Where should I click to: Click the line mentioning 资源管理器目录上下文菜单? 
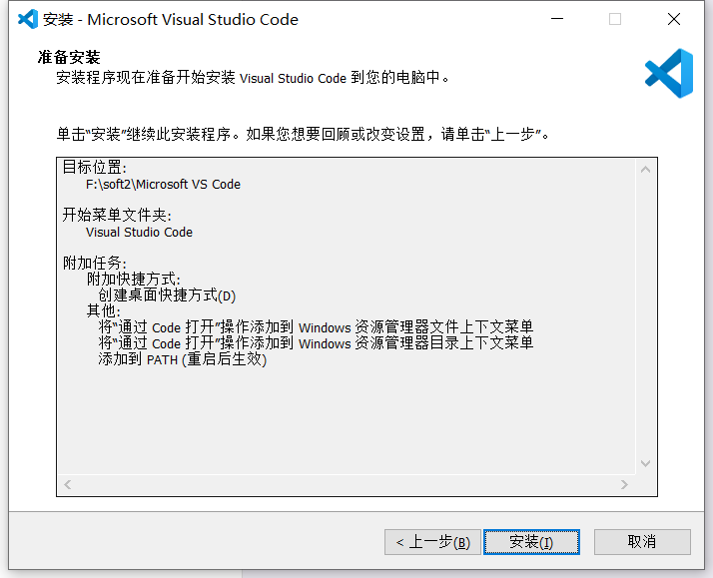click(x=316, y=343)
